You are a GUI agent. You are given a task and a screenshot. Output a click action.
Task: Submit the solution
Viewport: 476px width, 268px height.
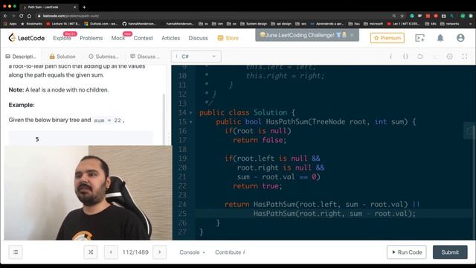450,252
